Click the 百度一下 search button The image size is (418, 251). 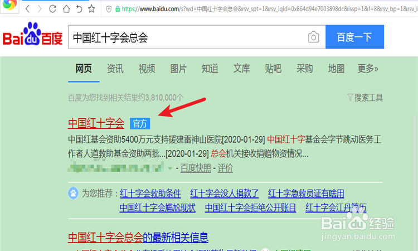click(x=354, y=37)
